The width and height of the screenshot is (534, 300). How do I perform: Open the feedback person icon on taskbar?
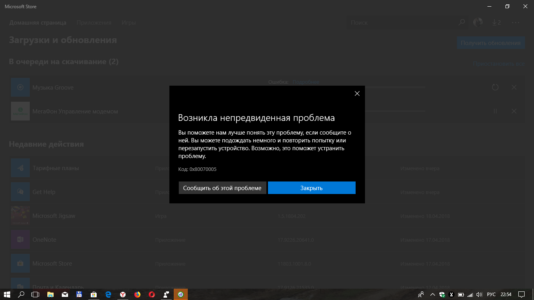click(x=166, y=294)
